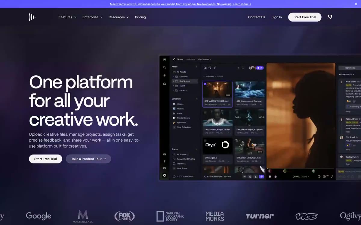Click the Frame.io Drive announcement link
Image resolution: width=361 pixels, height=225 pixels.
[x=180, y=4]
